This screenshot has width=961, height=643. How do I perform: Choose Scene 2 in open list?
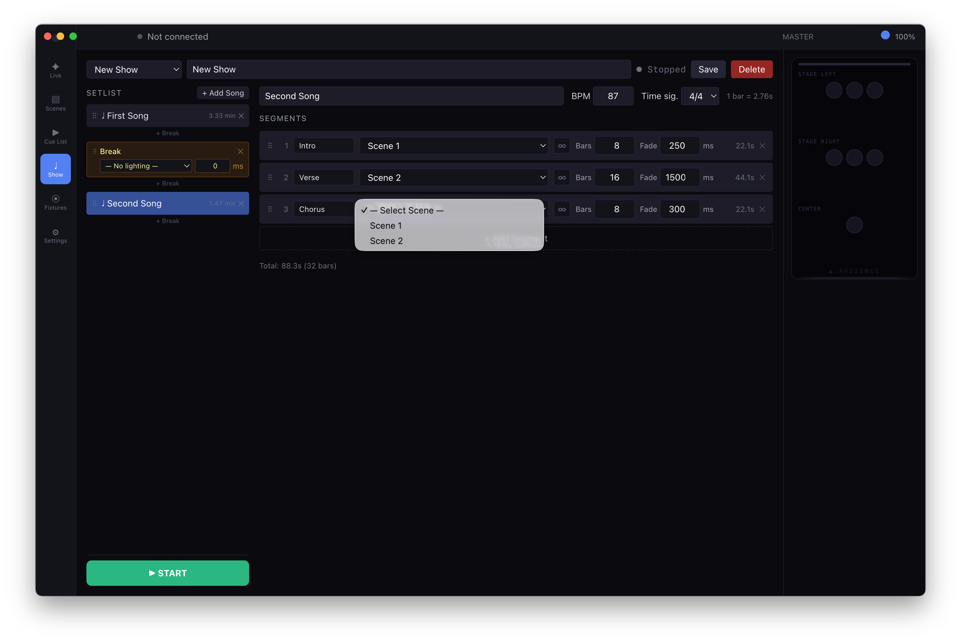point(449,241)
